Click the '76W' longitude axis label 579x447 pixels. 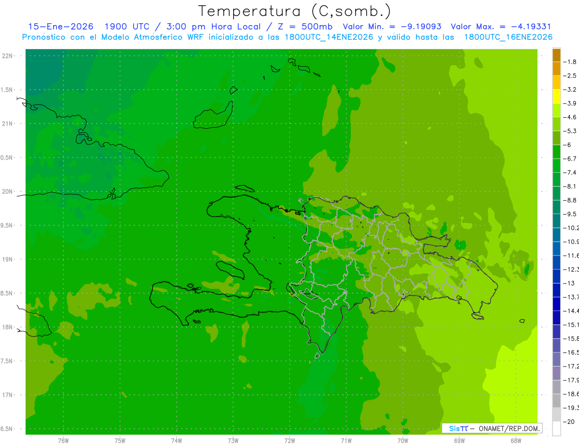63,441
